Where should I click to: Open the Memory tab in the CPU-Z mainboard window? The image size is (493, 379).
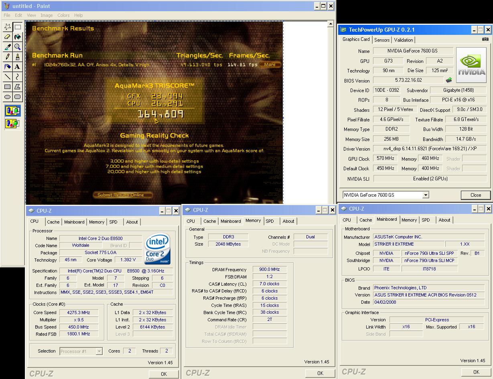[409, 220]
